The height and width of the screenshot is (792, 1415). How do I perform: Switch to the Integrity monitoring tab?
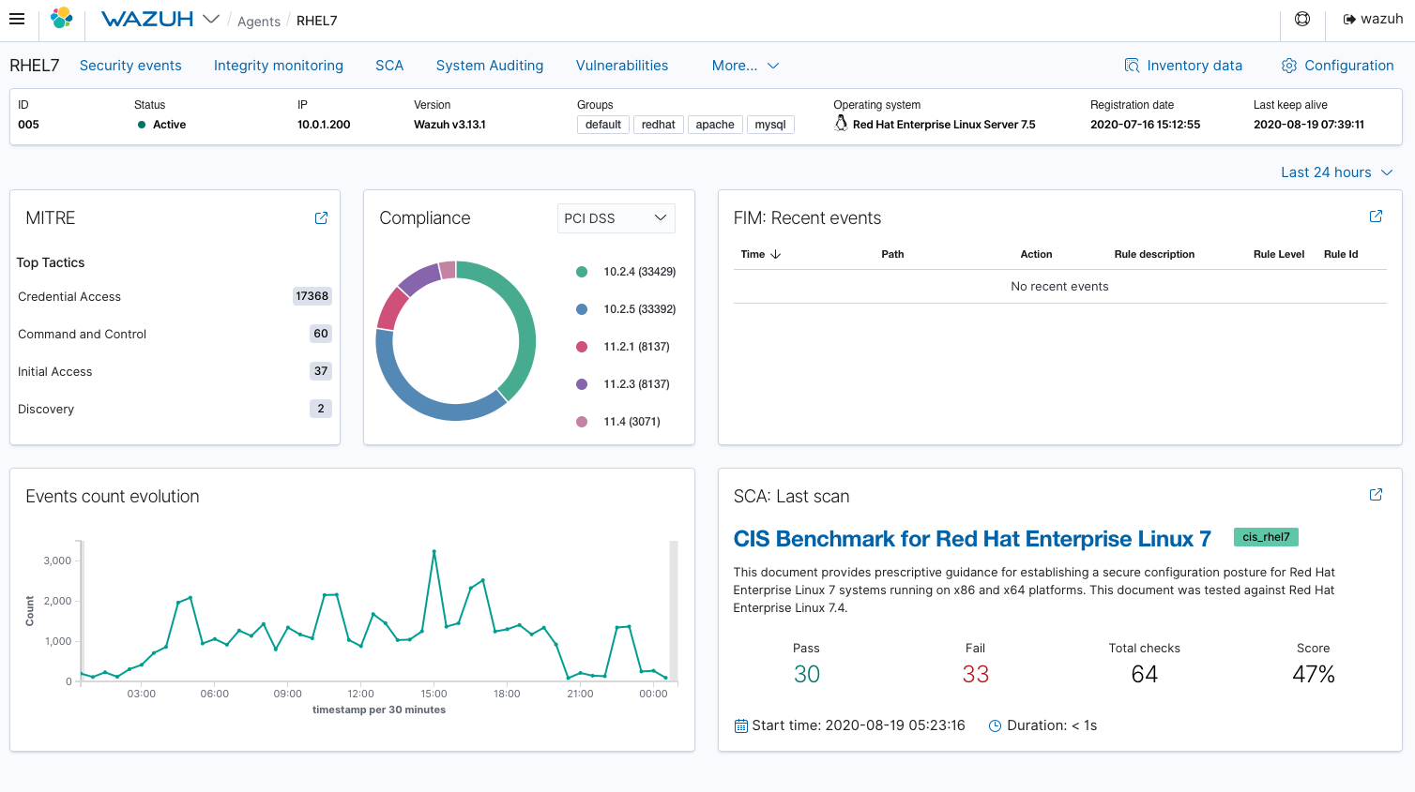(278, 65)
